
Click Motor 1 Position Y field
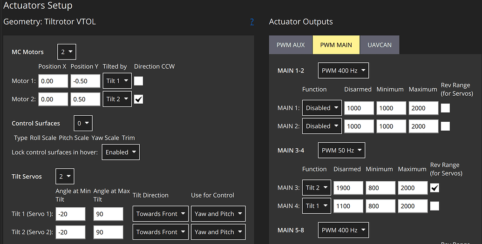[86, 81]
